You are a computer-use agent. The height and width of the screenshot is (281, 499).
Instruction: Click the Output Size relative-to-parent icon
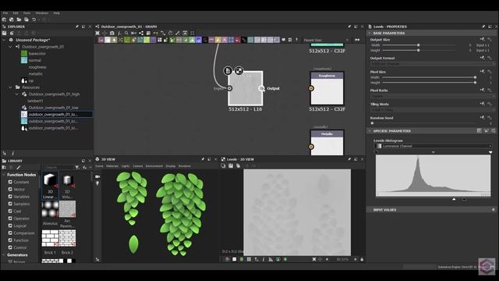483,40
